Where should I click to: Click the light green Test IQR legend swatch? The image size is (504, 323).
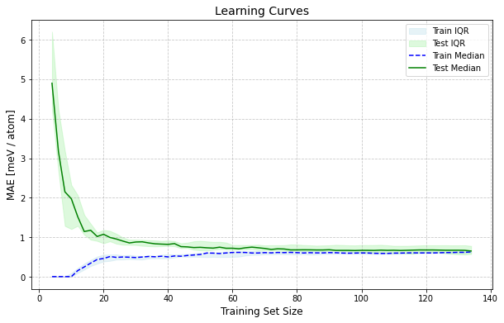pyautogui.click(x=417, y=44)
